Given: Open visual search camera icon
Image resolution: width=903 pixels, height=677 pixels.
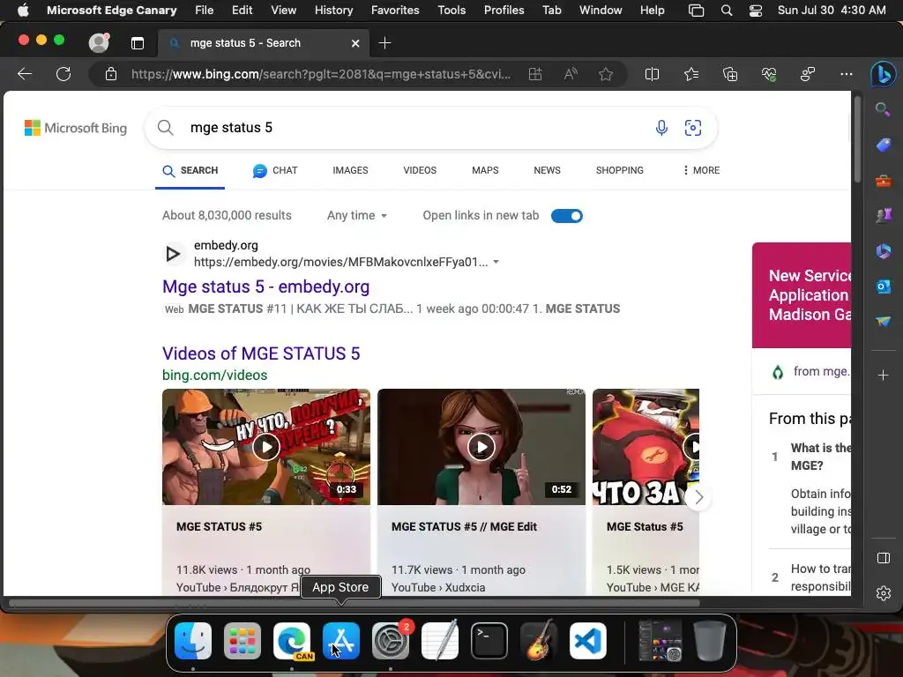Looking at the screenshot, I should coord(693,127).
